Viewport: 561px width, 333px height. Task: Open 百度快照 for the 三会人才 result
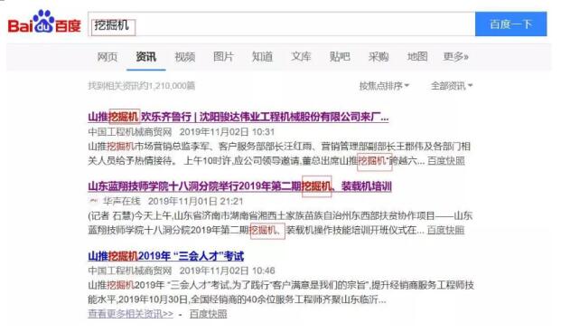(x=208, y=314)
